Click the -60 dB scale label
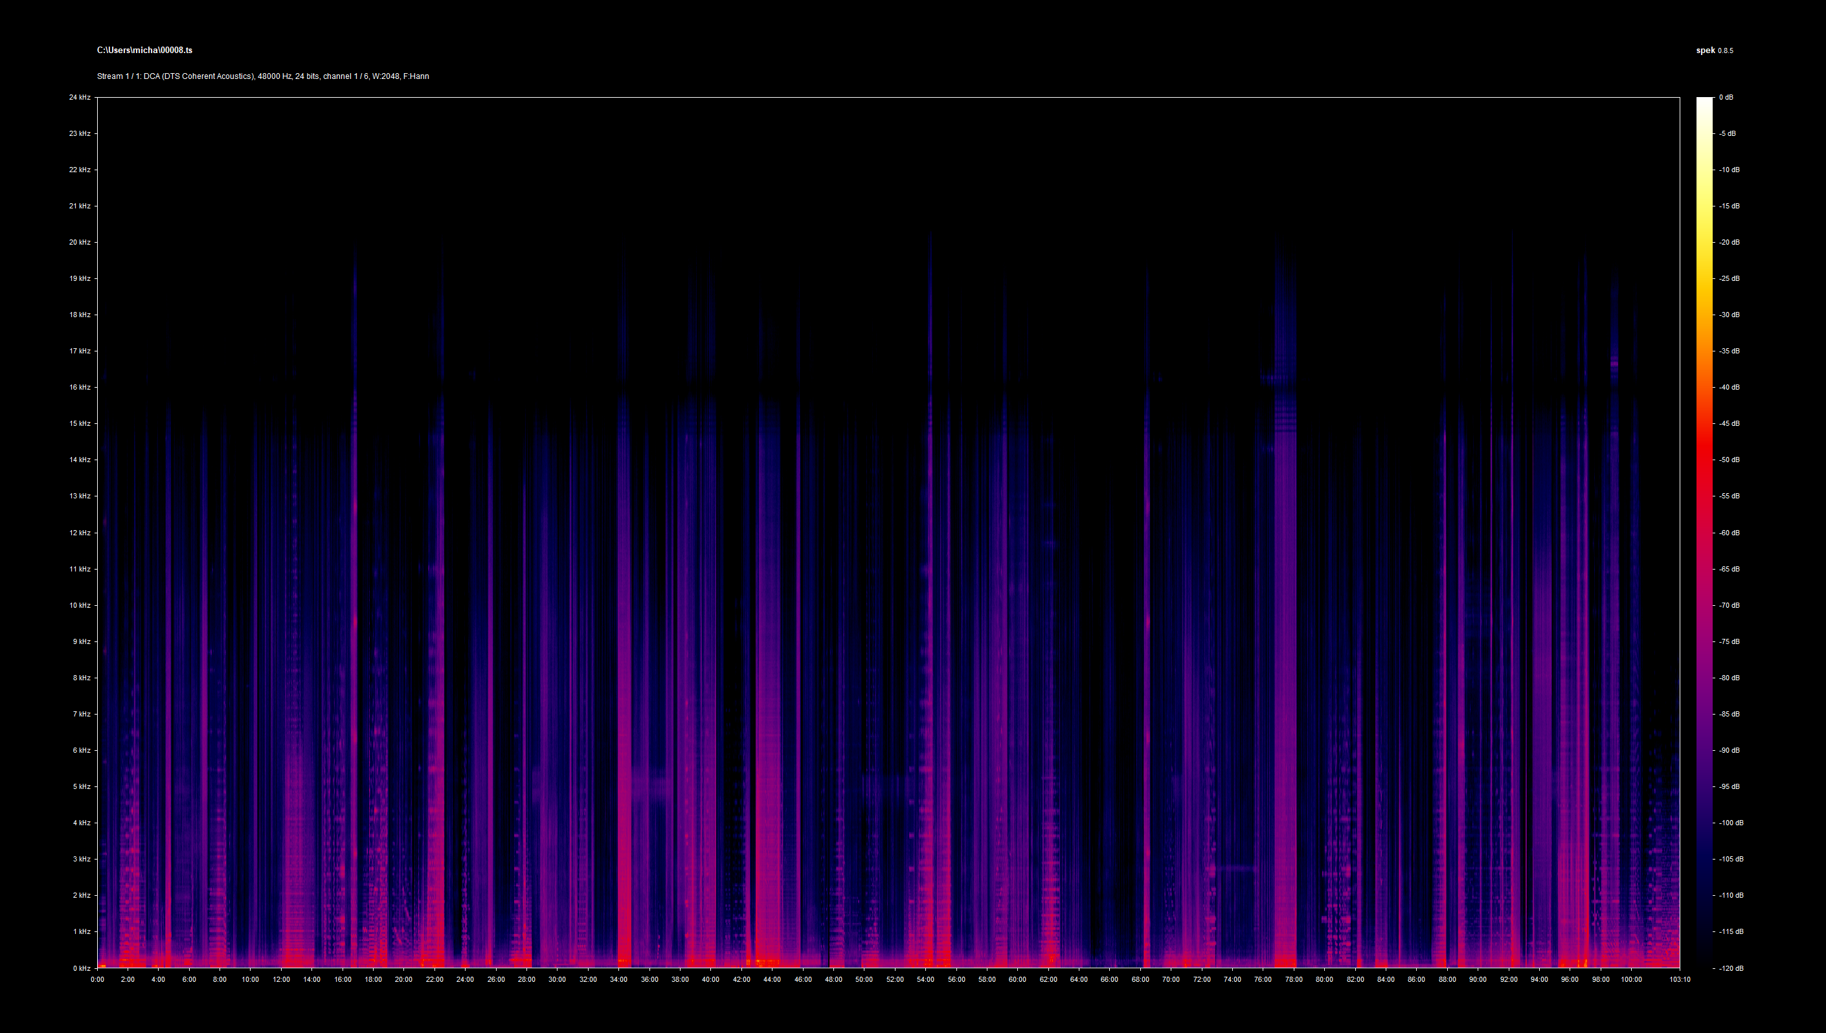Image resolution: width=1826 pixels, height=1033 pixels. (x=1729, y=533)
